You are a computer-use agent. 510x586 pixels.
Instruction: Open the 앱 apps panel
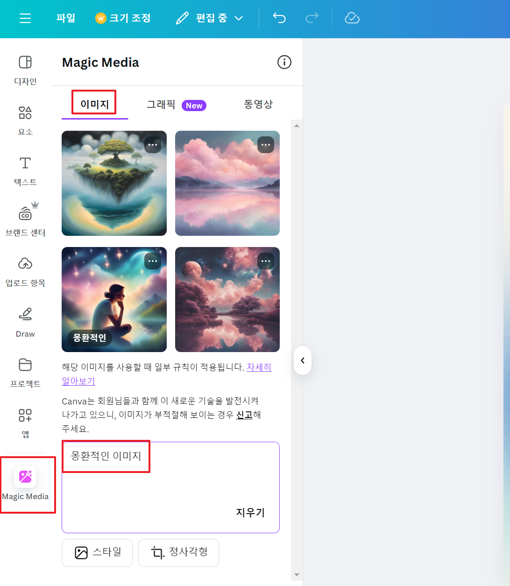coord(25,424)
